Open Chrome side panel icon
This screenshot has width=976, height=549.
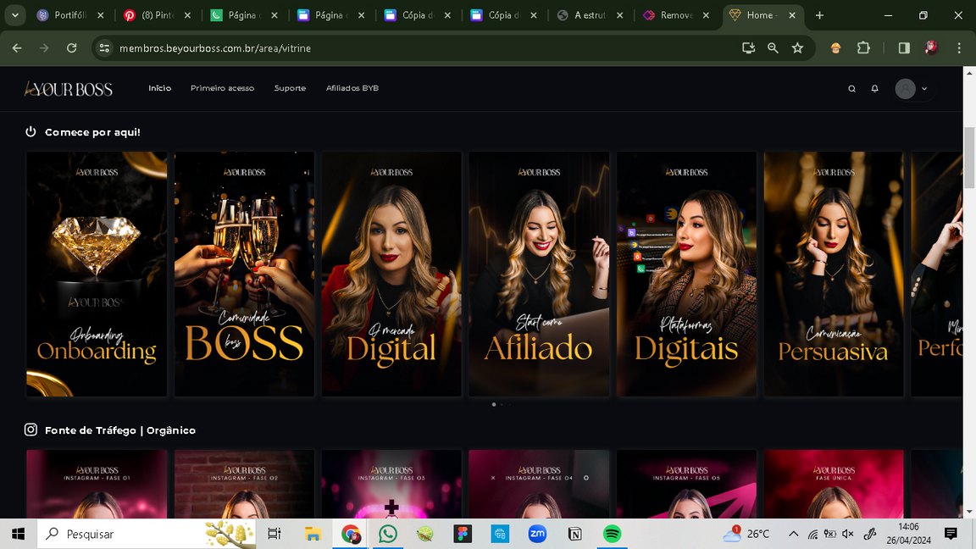pos(904,48)
